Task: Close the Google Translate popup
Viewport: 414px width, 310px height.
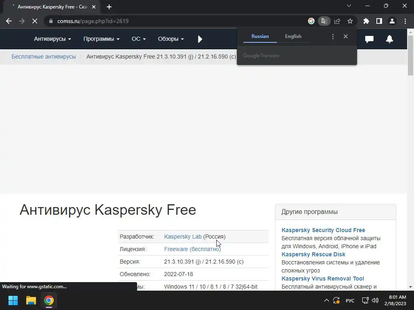Action: coord(346,36)
